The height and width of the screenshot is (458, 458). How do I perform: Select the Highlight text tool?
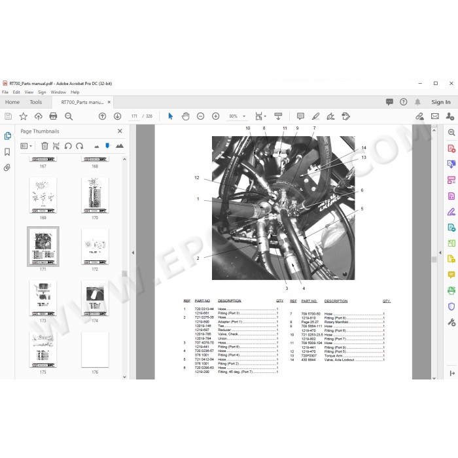click(x=315, y=116)
